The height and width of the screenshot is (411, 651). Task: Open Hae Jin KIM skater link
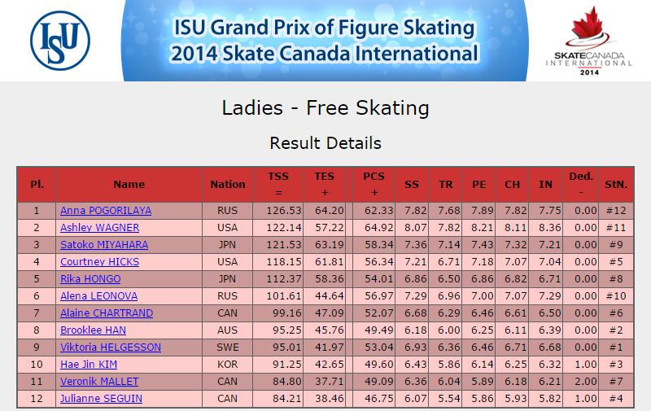pos(89,364)
